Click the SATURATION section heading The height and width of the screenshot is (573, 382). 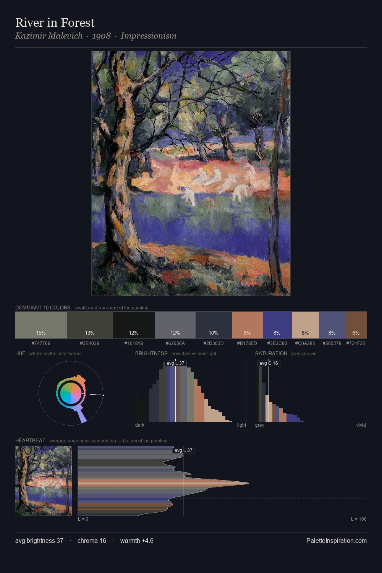click(x=271, y=353)
